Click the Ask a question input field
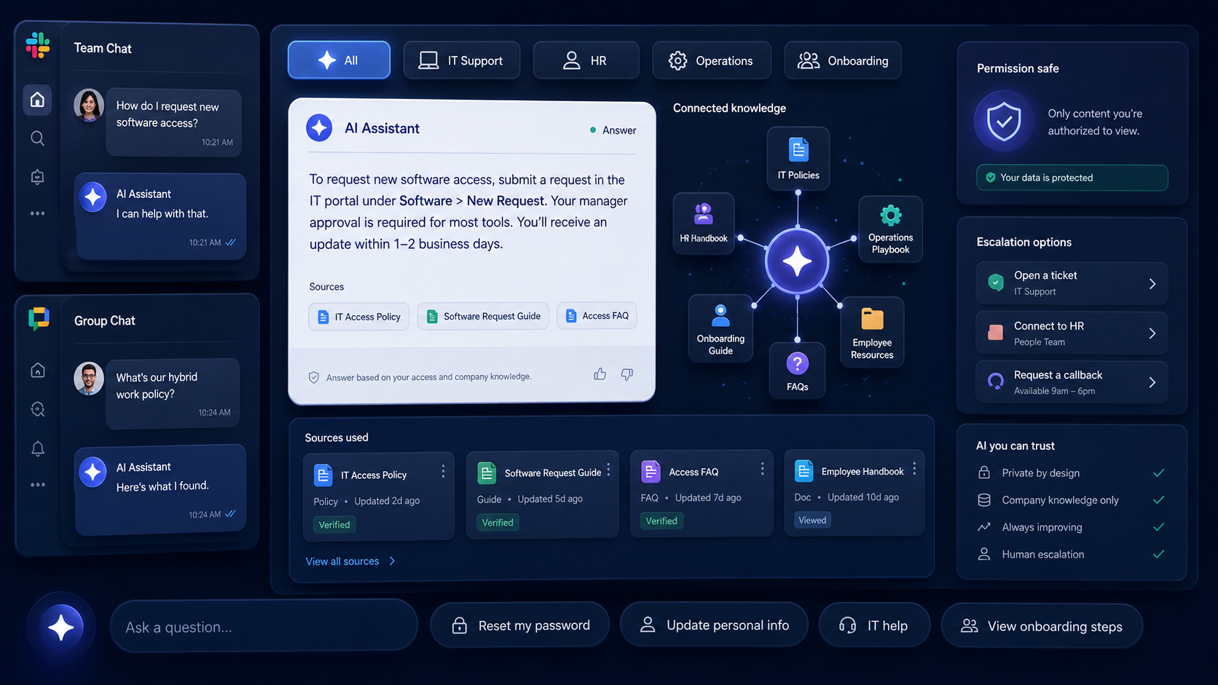This screenshot has width=1218, height=685. [x=264, y=626]
